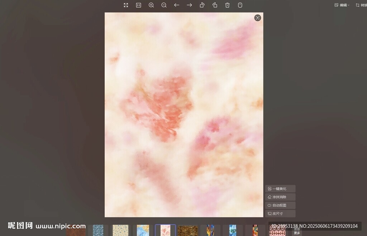Go to next image with right arrow
Viewport: 367px width, 236px height.
click(x=189, y=5)
